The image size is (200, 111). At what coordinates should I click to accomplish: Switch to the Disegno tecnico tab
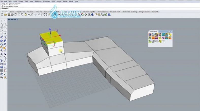point(144,12)
